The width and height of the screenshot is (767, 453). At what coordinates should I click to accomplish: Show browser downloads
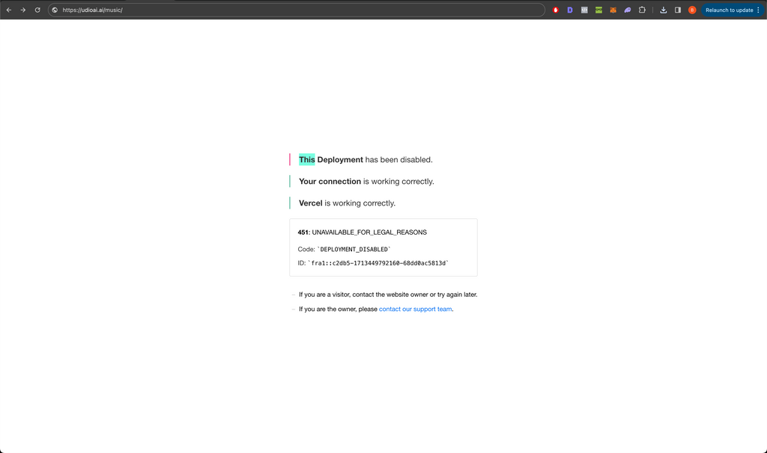click(664, 10)
